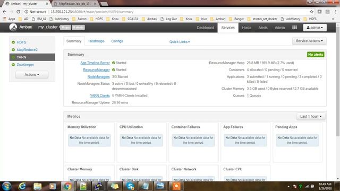Open stream_set_docker bookmark folder
The height and width of the screenshot is (191, 340).
click(262, 19)
